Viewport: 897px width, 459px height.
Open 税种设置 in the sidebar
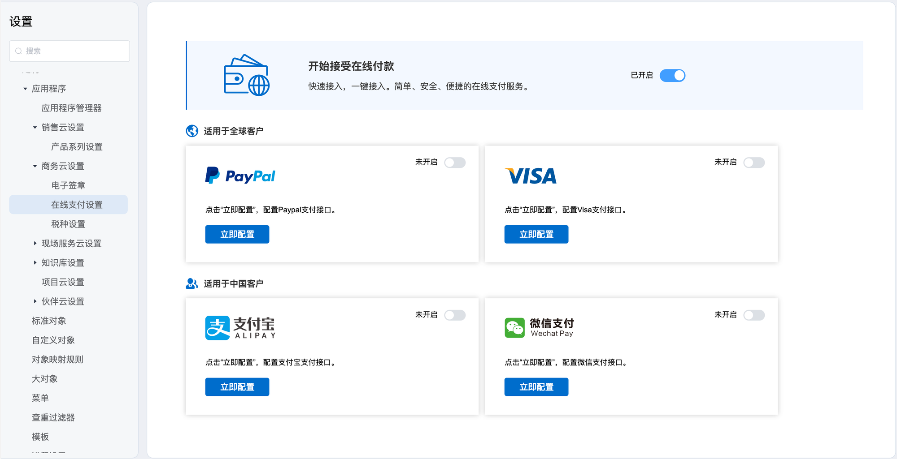(x=68, y=224)
